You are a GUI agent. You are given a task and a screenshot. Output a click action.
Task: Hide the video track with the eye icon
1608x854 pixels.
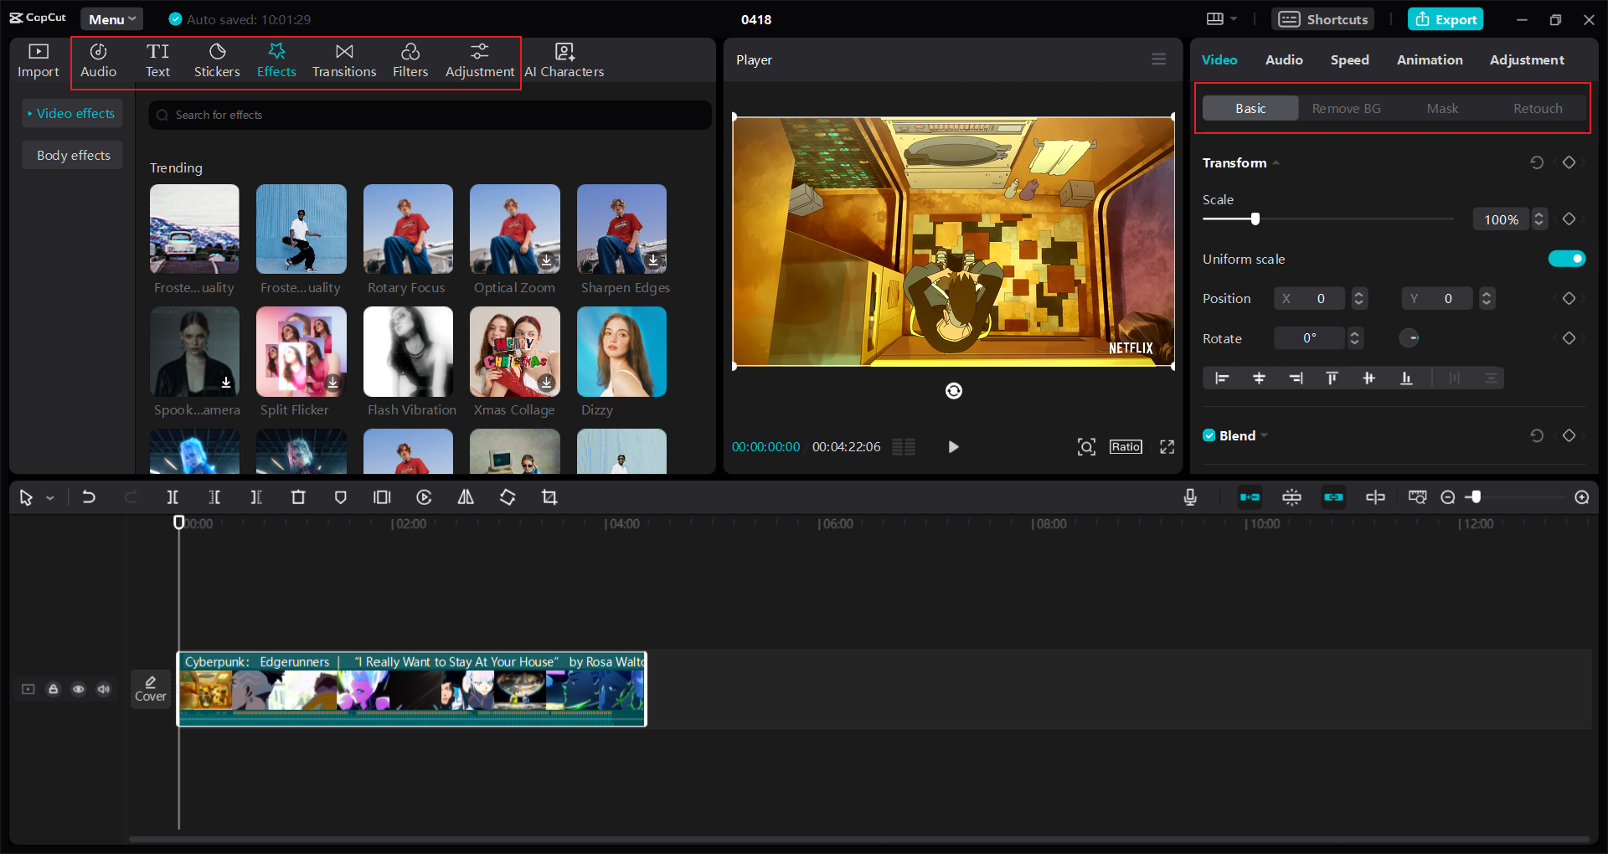click(79, 688)
